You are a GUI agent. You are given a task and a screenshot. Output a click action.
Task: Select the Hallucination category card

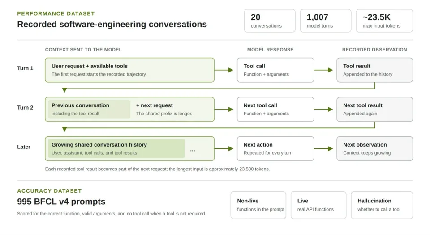(x=382, y=205)
